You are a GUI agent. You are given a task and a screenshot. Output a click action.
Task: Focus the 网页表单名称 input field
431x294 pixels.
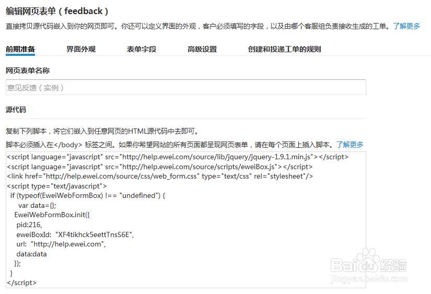tap(186, 87)
